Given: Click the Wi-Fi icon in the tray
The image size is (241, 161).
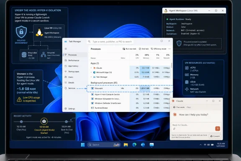Looking at the screenshot, I should [205, 145].
